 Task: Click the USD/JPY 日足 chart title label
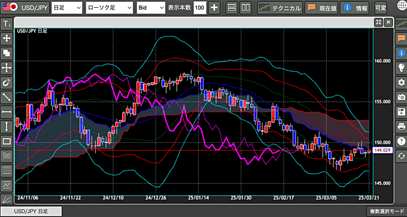point(32,31)
